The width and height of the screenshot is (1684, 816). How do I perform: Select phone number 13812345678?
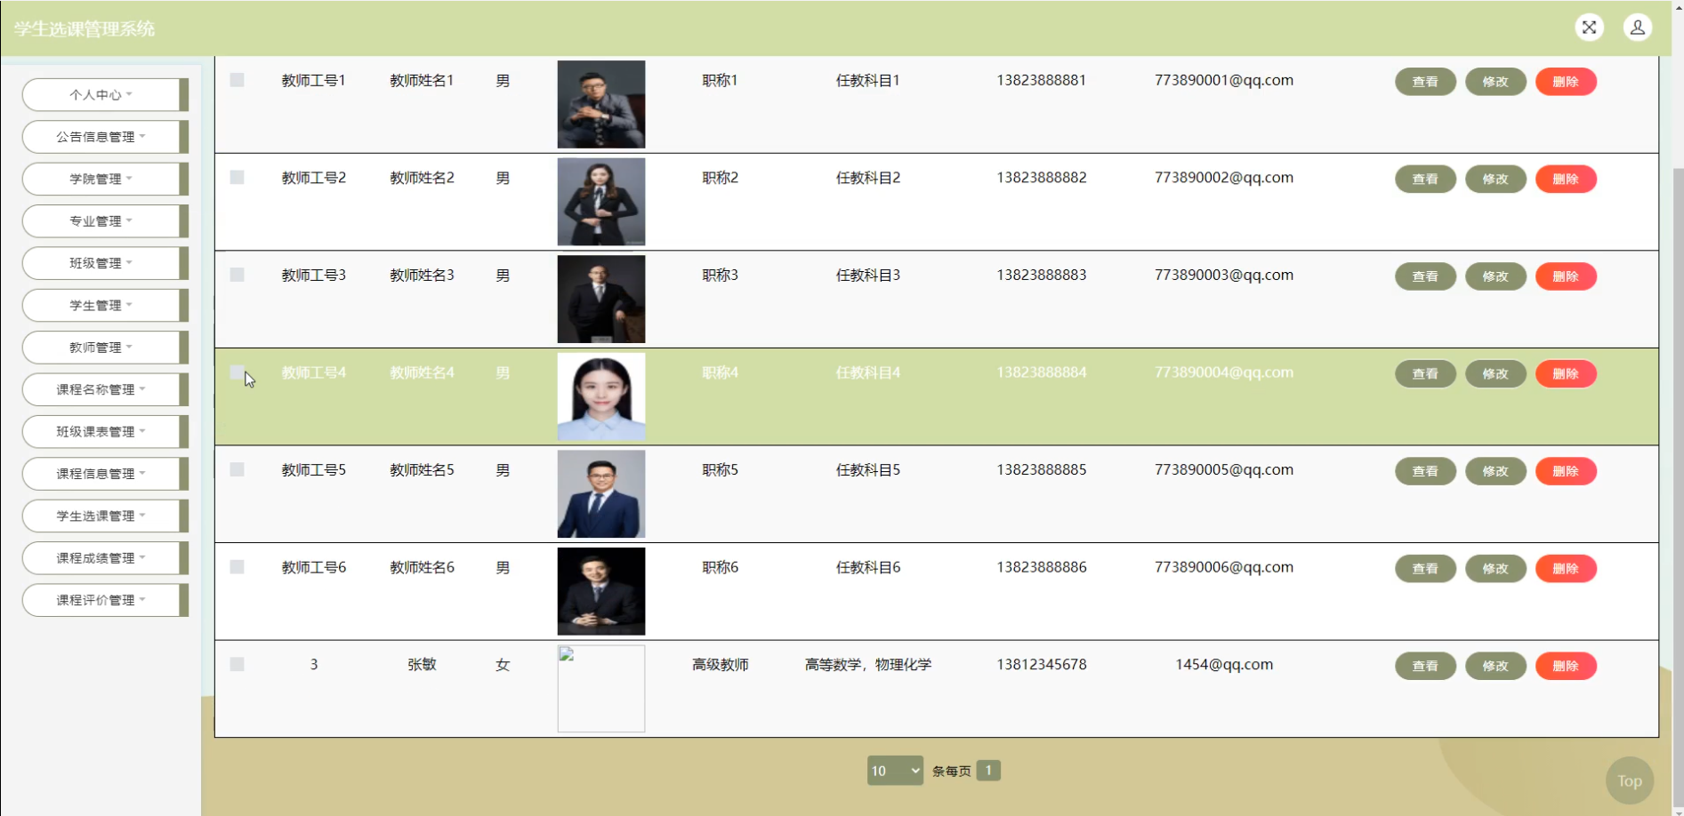[1042, 664]
